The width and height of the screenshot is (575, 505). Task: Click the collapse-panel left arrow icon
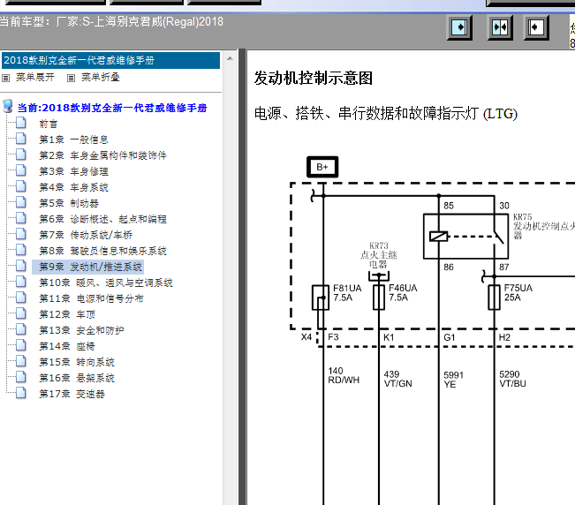(x=536, y=27)
